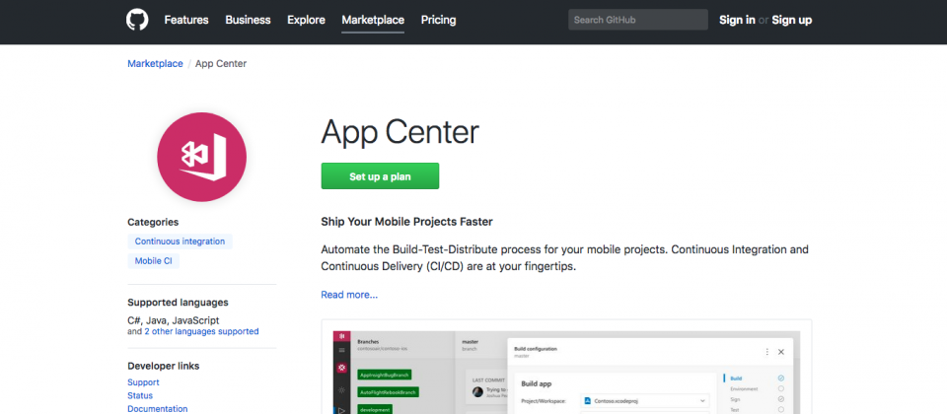Return to Marketplace via the breadcrumb link
947x414 pixels.
click(x=155, y=63)
